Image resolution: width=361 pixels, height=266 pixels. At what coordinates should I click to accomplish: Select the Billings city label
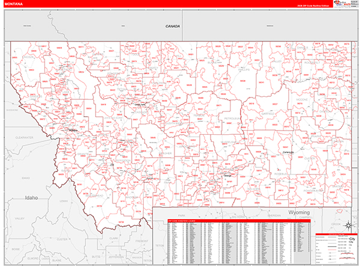227,176
